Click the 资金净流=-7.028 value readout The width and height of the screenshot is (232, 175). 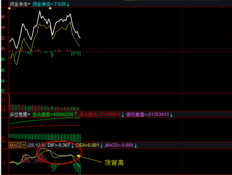pyautogui.click(x=49, y=4)
